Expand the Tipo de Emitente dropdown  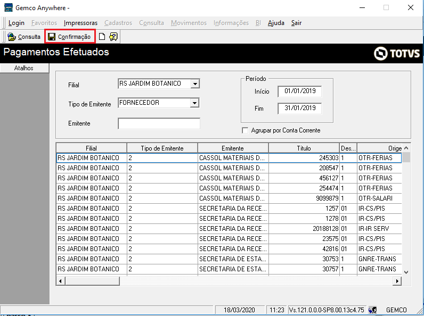click(x=195, y=103)
